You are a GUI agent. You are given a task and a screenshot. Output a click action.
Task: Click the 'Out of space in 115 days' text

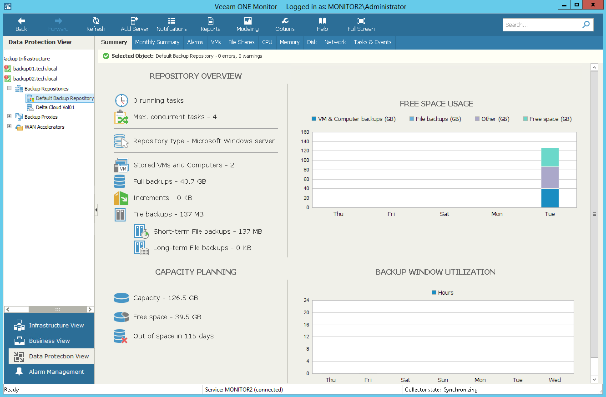[173, 336]
